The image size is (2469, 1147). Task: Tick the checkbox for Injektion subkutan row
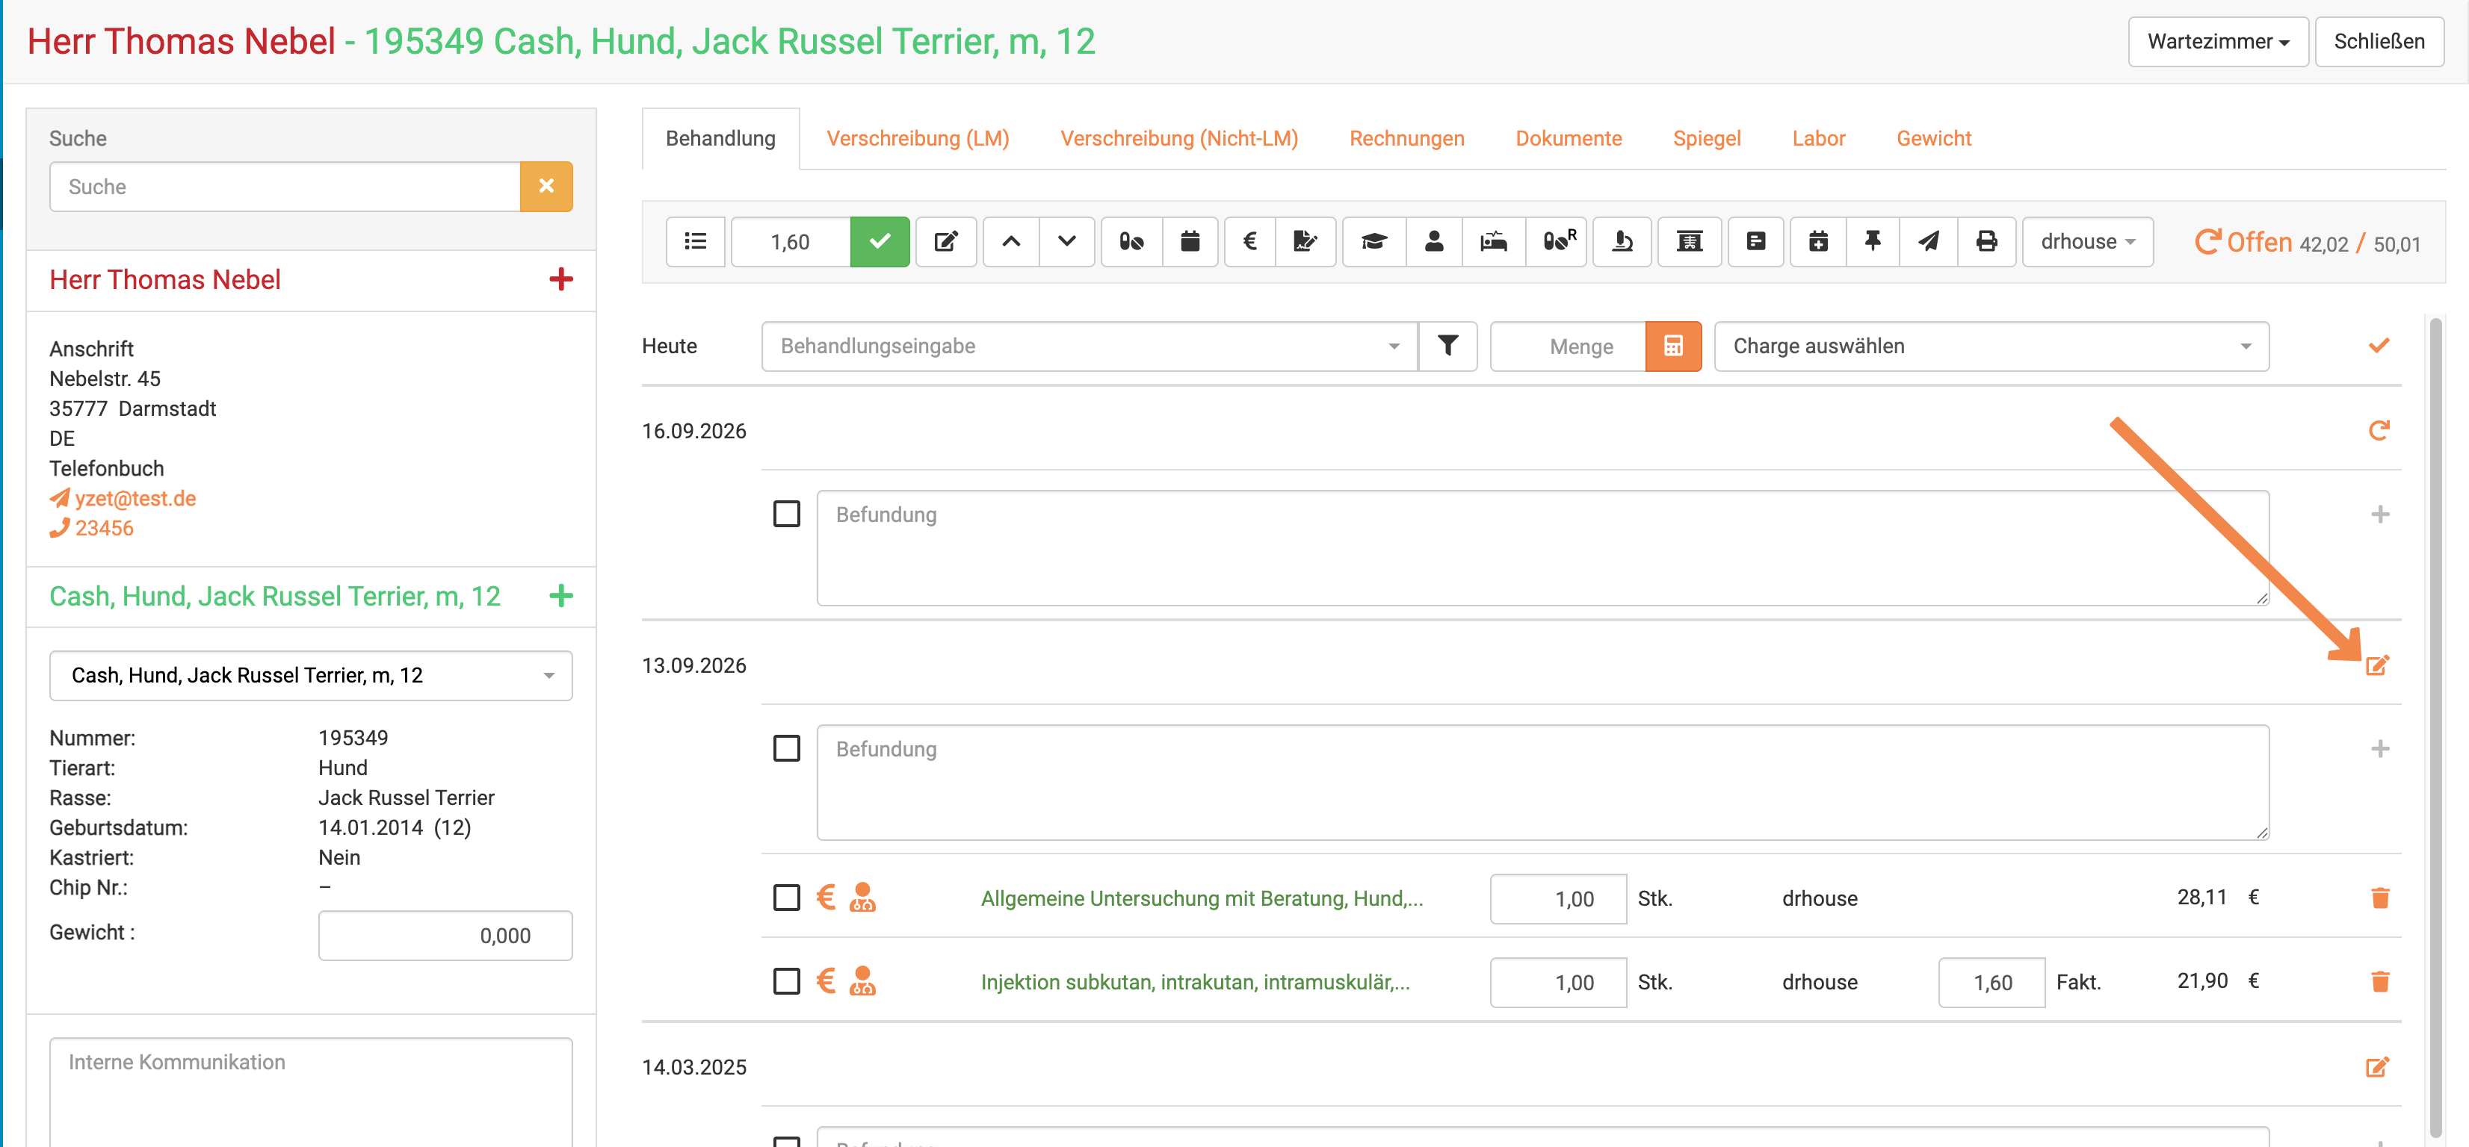(x=786, y=981)
